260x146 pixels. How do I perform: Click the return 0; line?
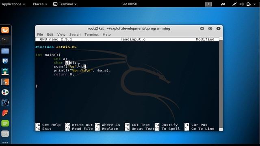coord(64,74)
